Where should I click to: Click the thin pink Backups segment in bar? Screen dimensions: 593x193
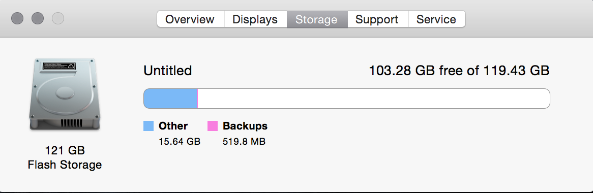point(197,99)
